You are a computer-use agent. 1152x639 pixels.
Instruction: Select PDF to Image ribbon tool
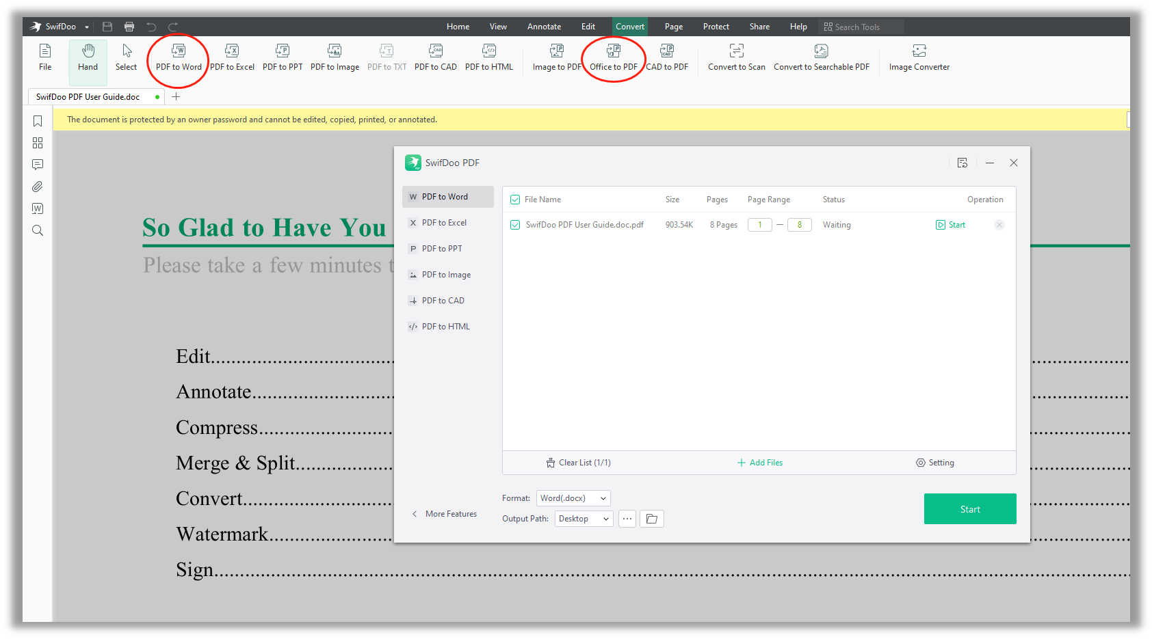(x=335, y=57)
